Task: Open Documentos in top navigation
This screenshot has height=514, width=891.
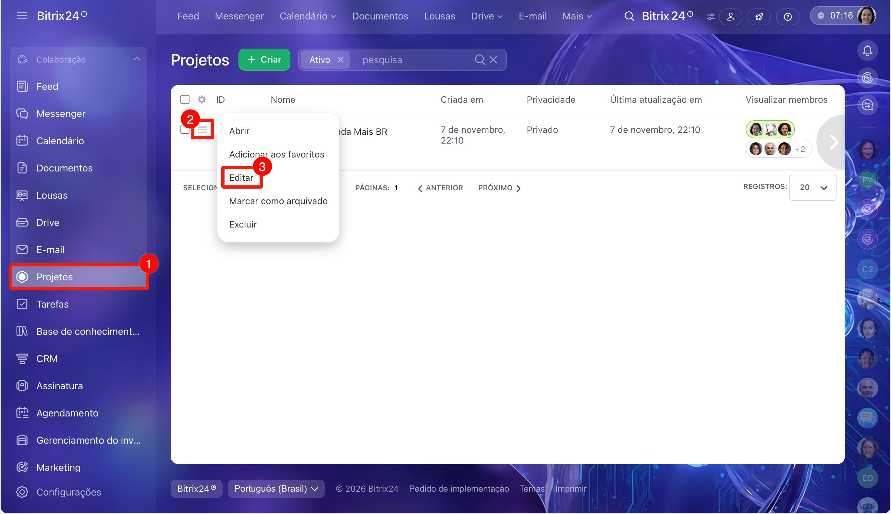Action: tap(380, 16)
